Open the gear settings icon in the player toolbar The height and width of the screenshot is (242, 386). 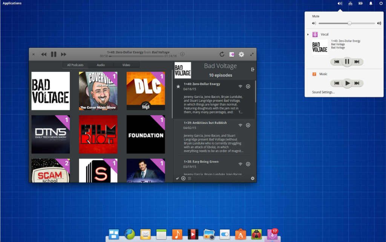241,54
